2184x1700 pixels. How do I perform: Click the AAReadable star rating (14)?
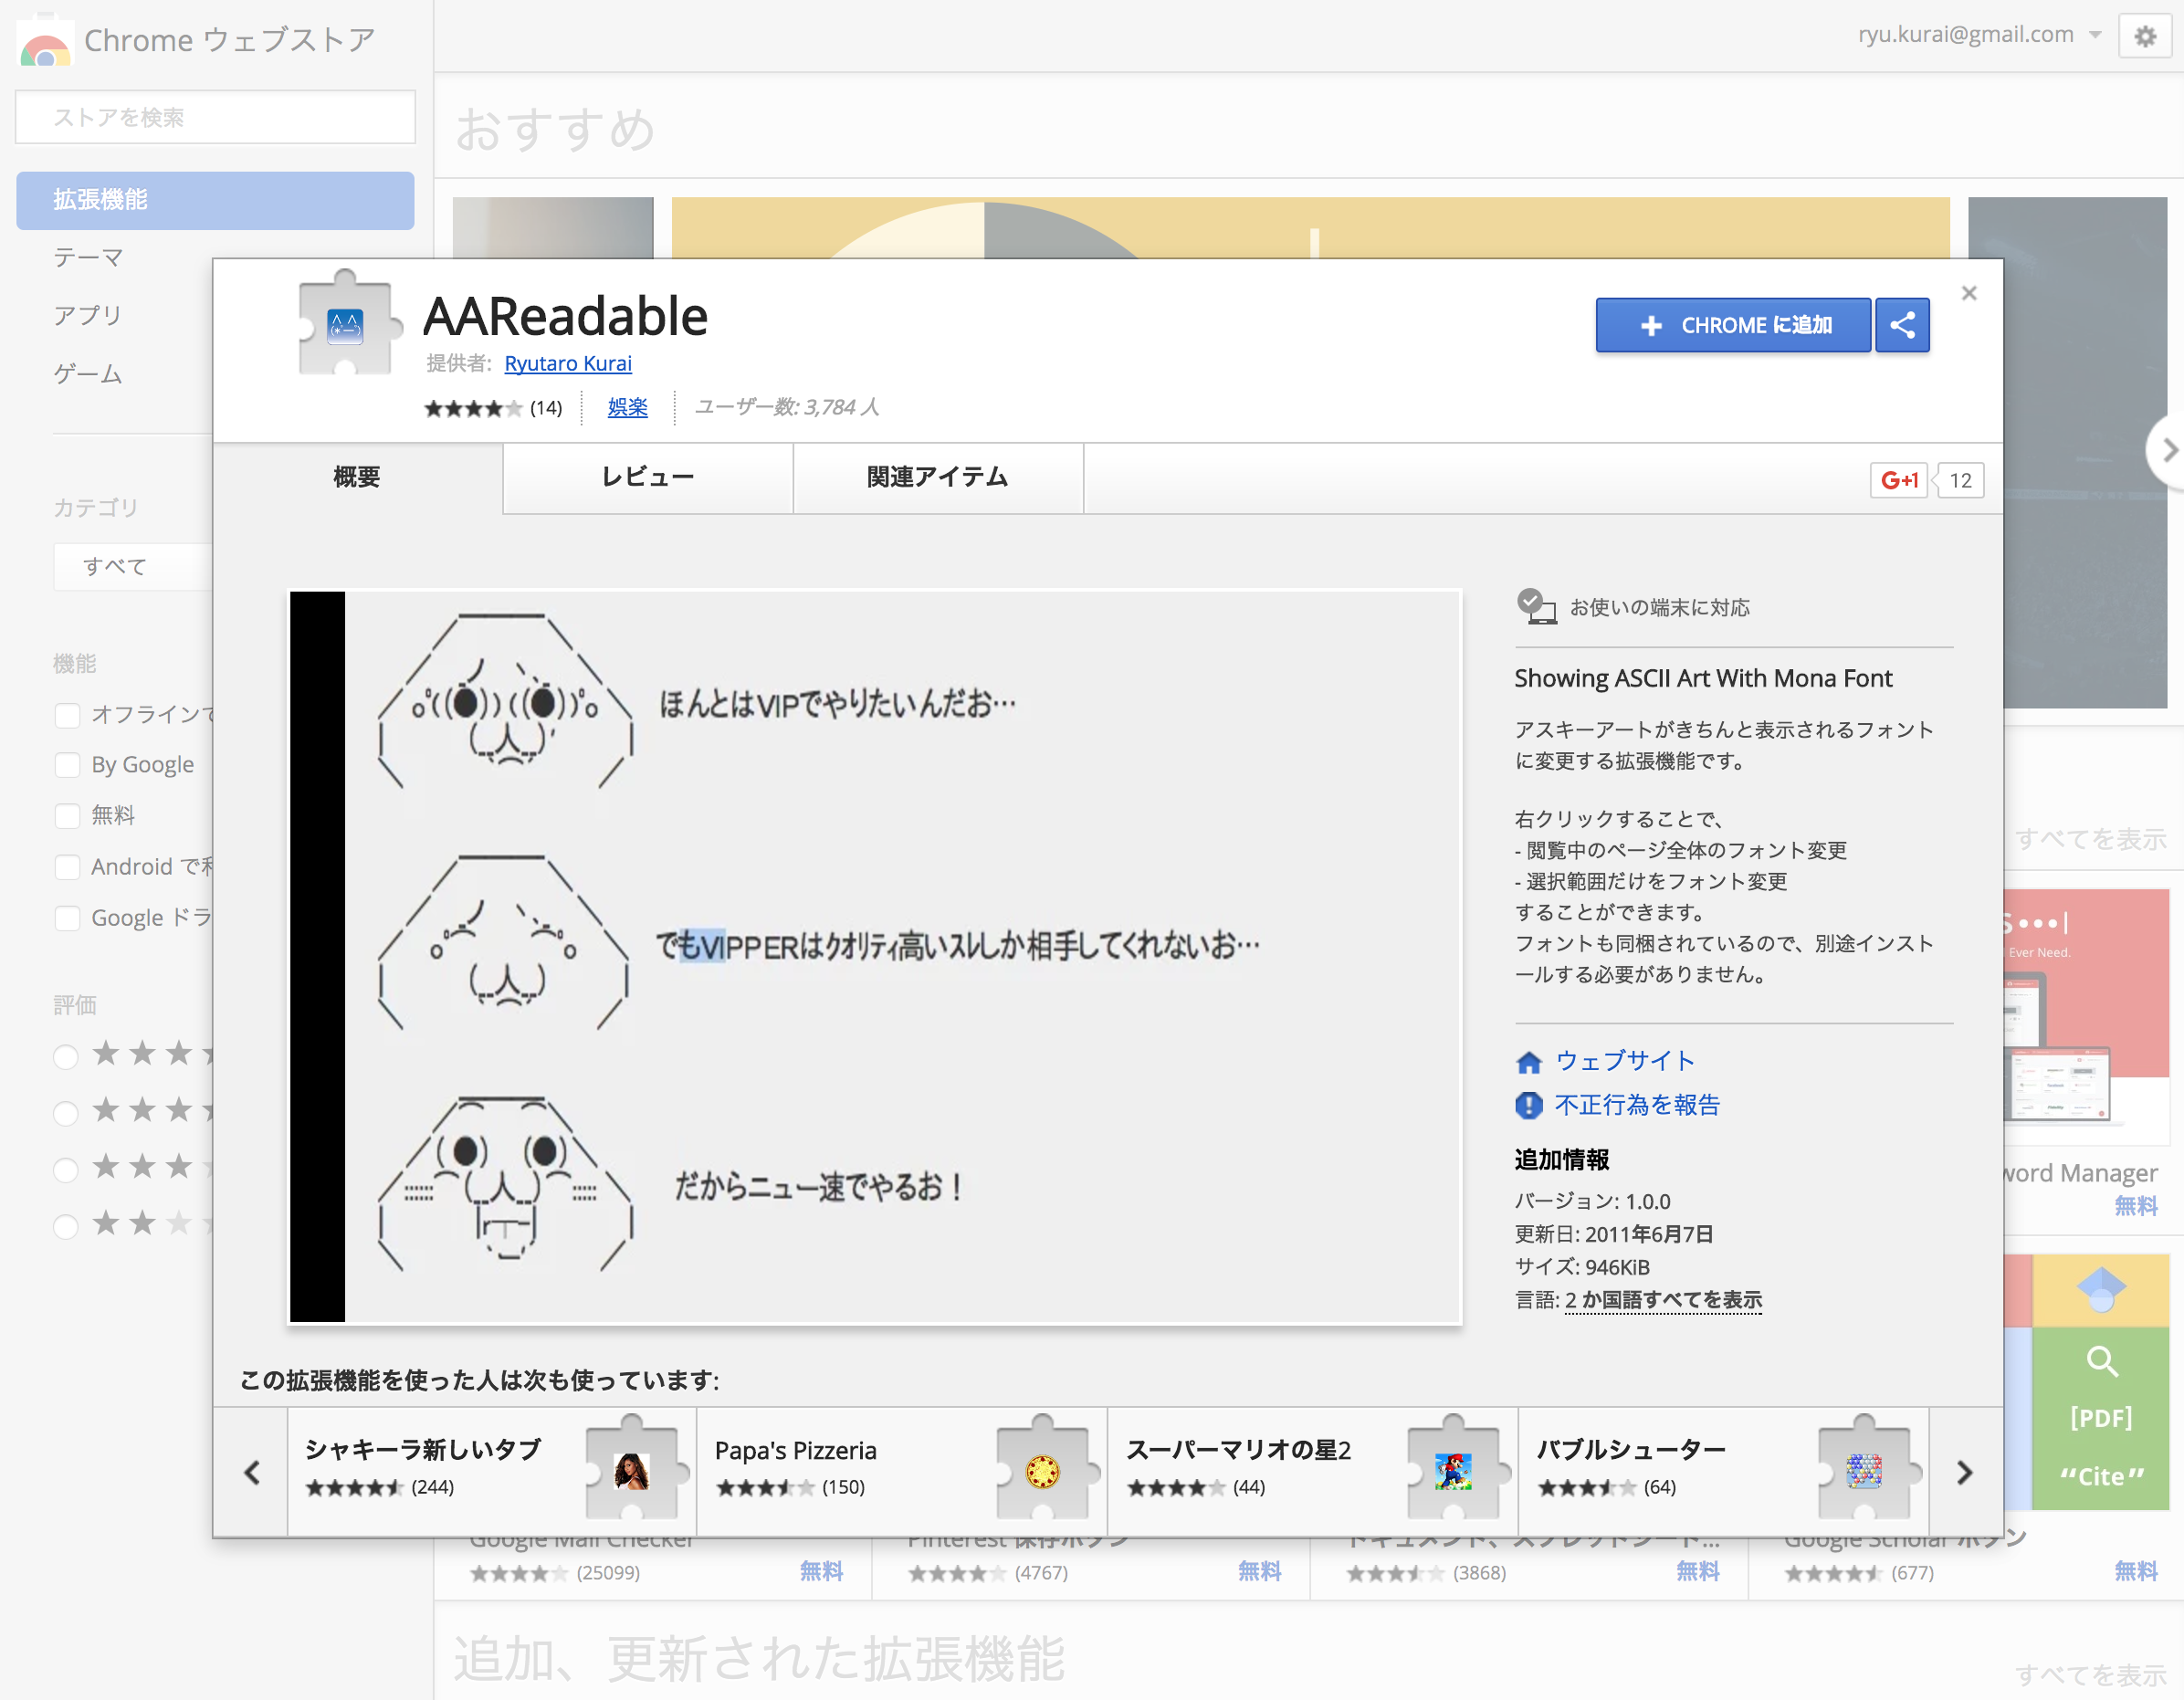pyautogui.click(x=493, y=408)
